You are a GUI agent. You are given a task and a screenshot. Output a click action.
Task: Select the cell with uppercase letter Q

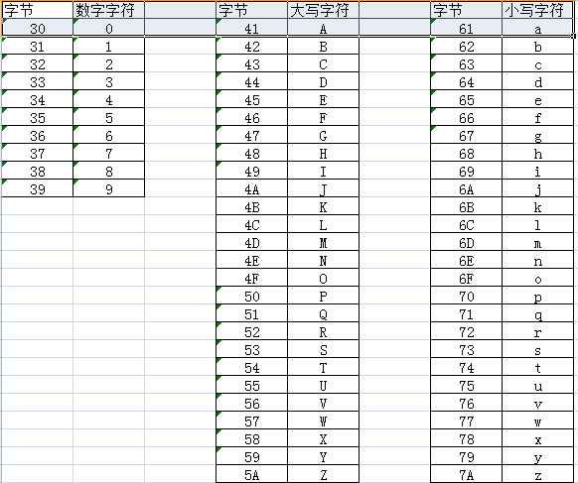pyautogui.click(x=324, y=314)
